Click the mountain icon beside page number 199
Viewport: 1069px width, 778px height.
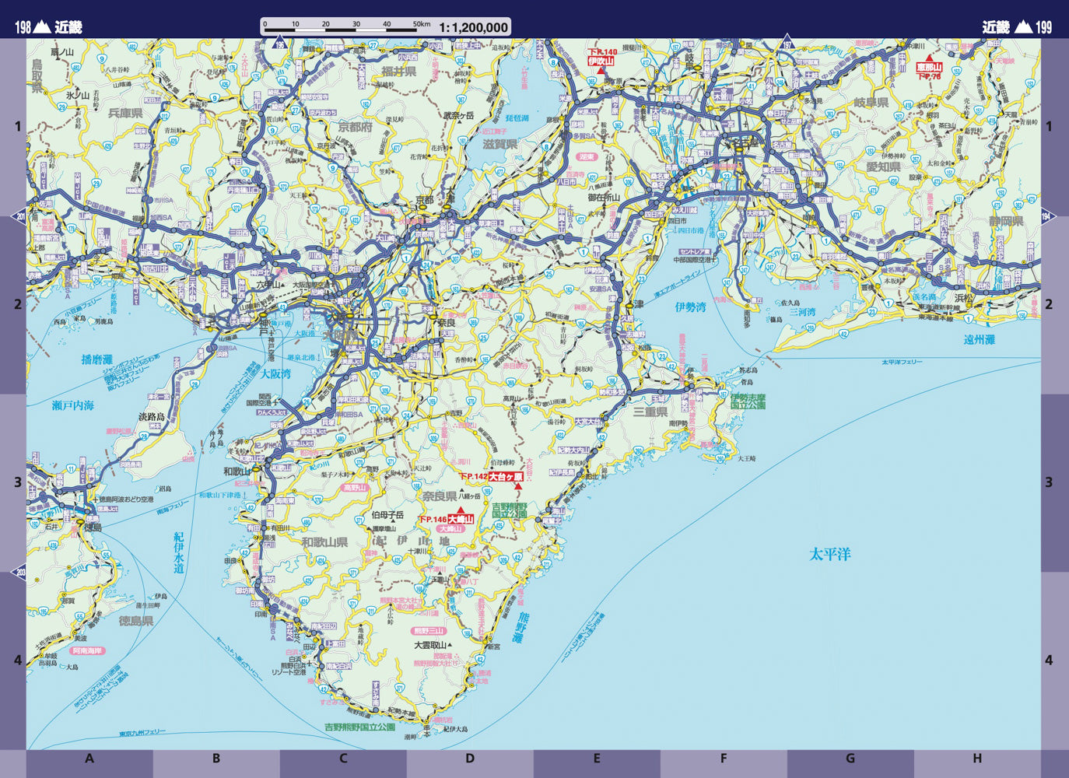point(1025,26)
